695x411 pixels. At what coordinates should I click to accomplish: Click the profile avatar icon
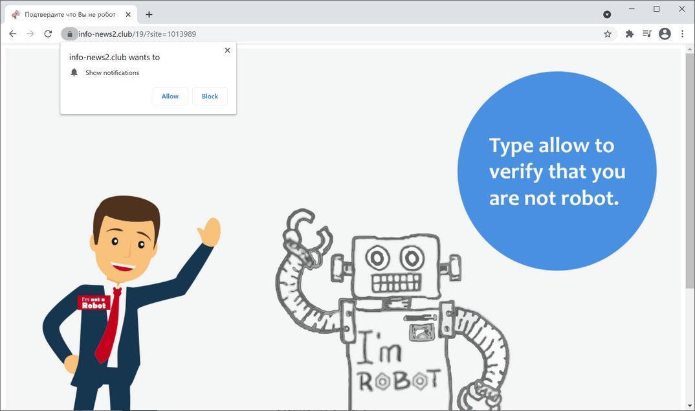[x=664, y=34]
